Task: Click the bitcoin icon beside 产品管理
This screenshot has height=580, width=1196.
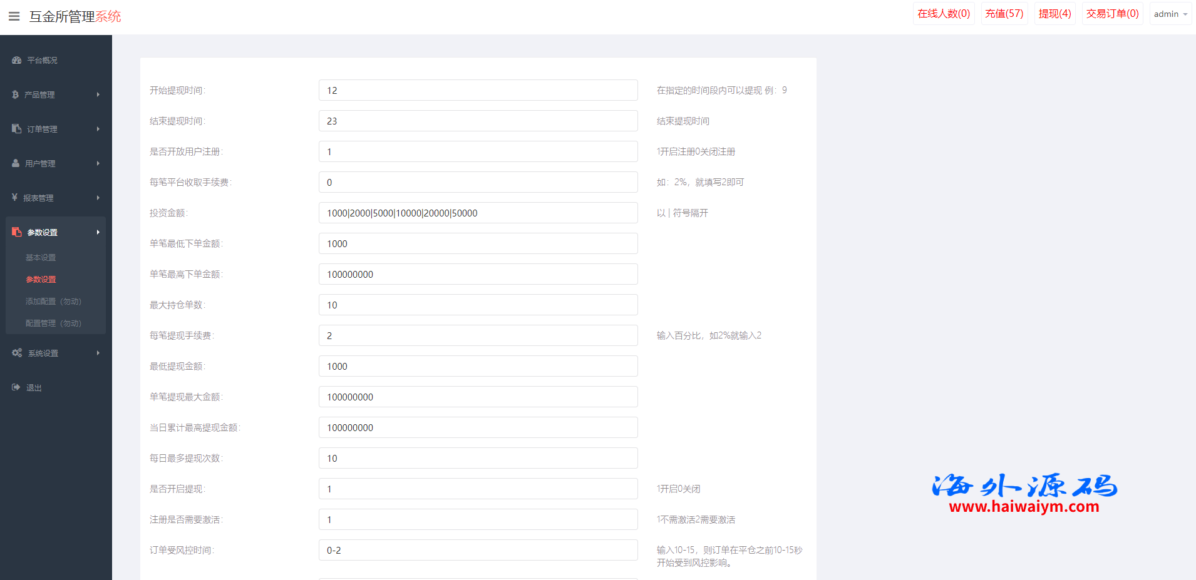Action: click(x=16, y=94)
